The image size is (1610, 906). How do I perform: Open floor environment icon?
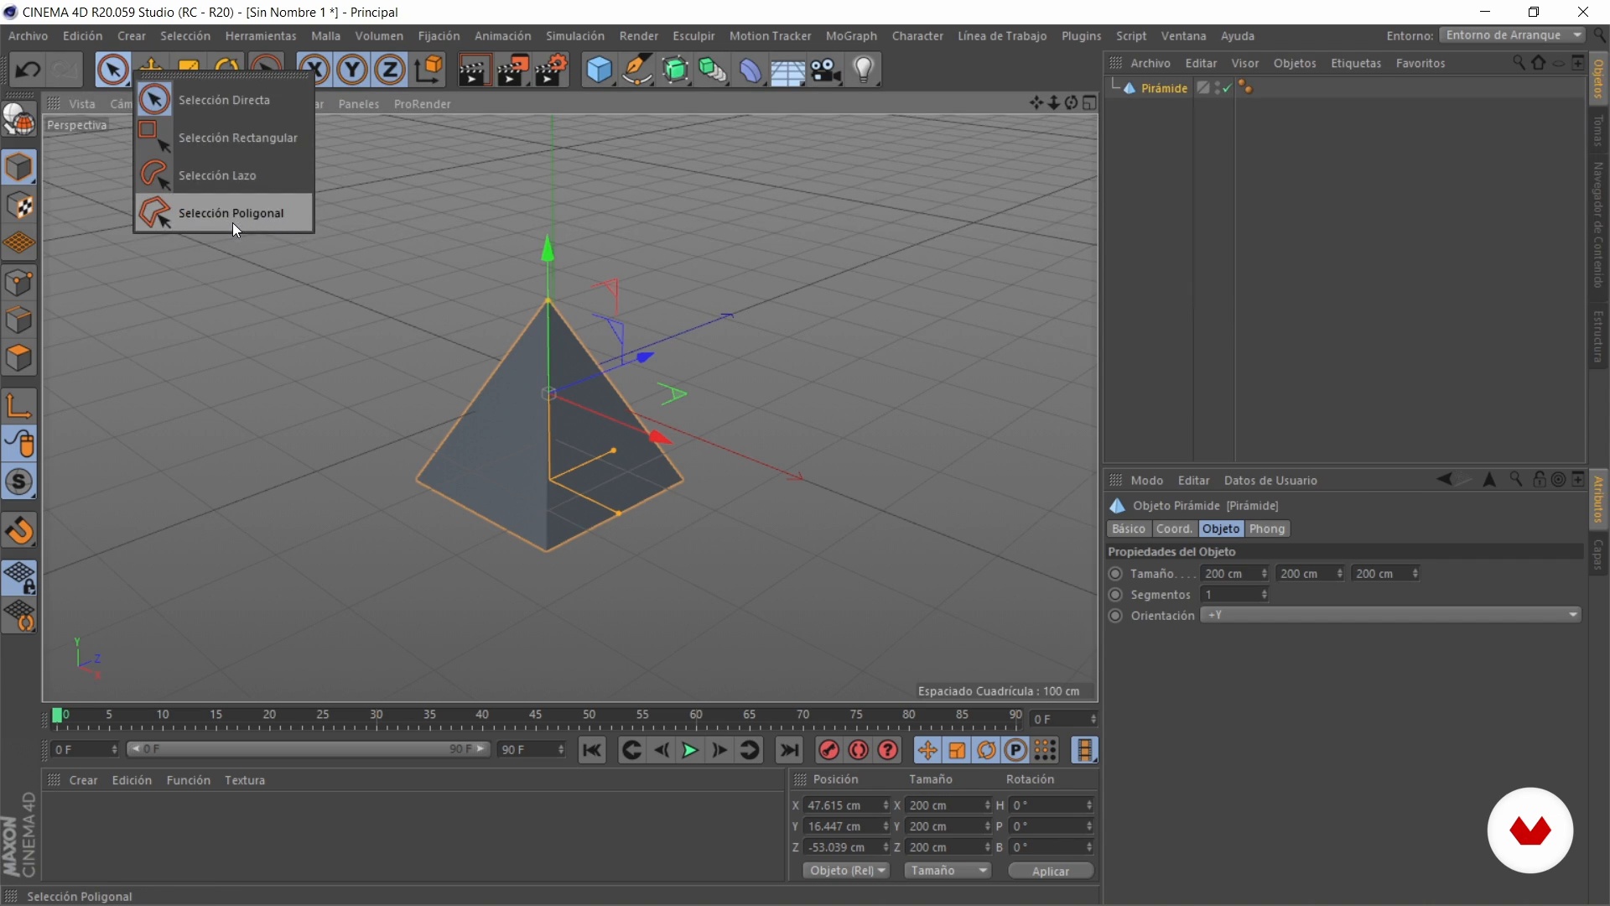787,70
